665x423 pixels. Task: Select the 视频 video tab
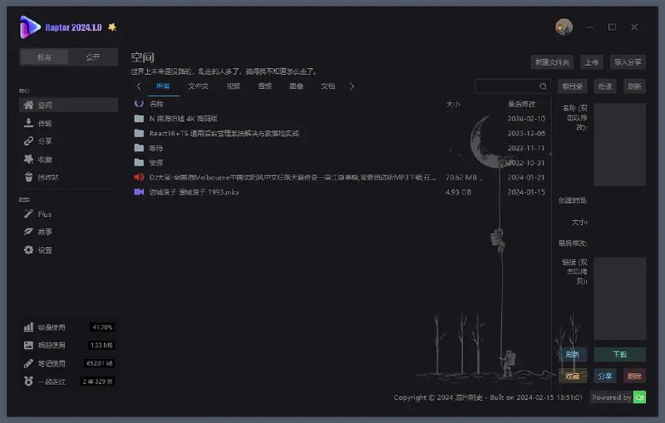233,86
